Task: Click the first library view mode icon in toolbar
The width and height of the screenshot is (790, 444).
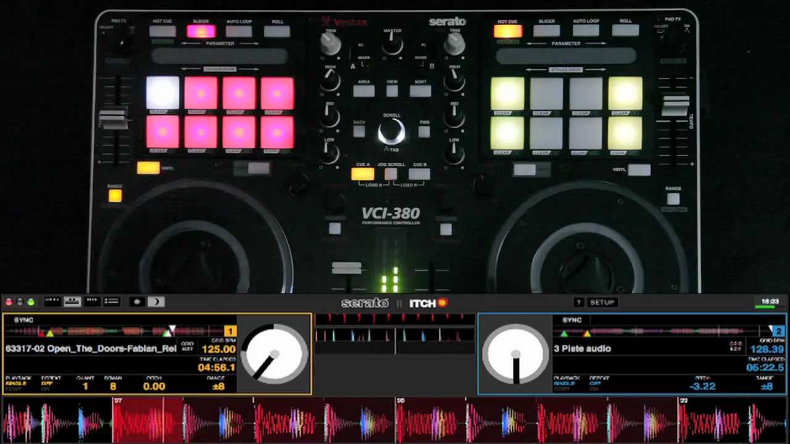Action: tap(52, 302)
